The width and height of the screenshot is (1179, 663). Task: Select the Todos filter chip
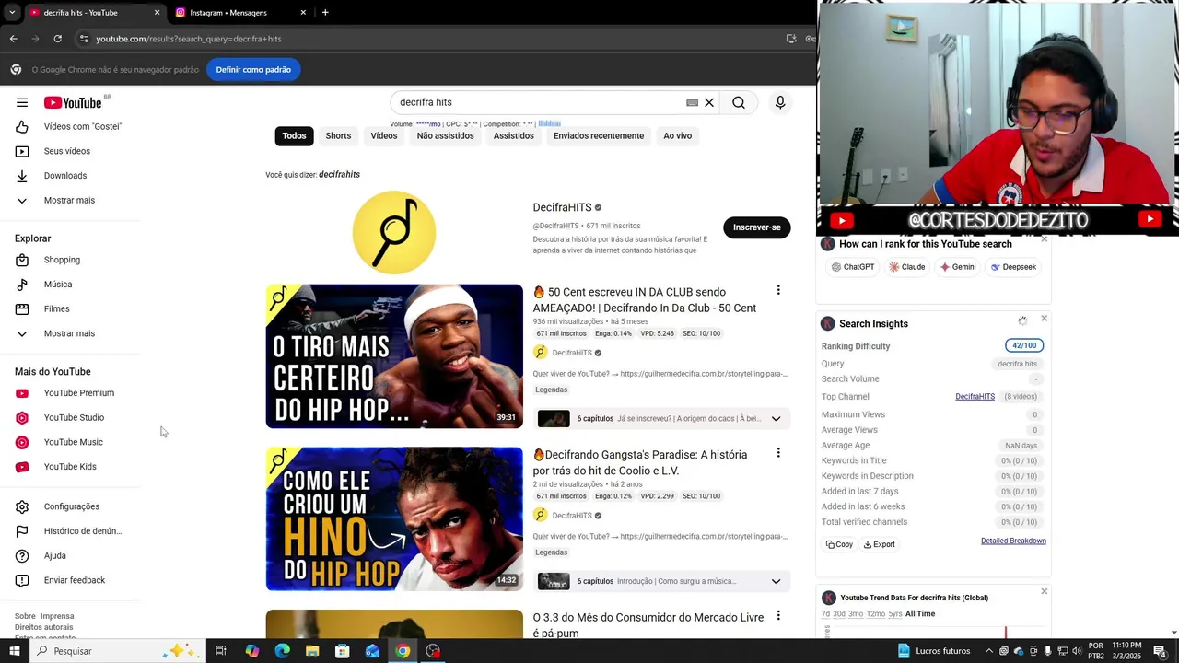[x=295, y=136]
